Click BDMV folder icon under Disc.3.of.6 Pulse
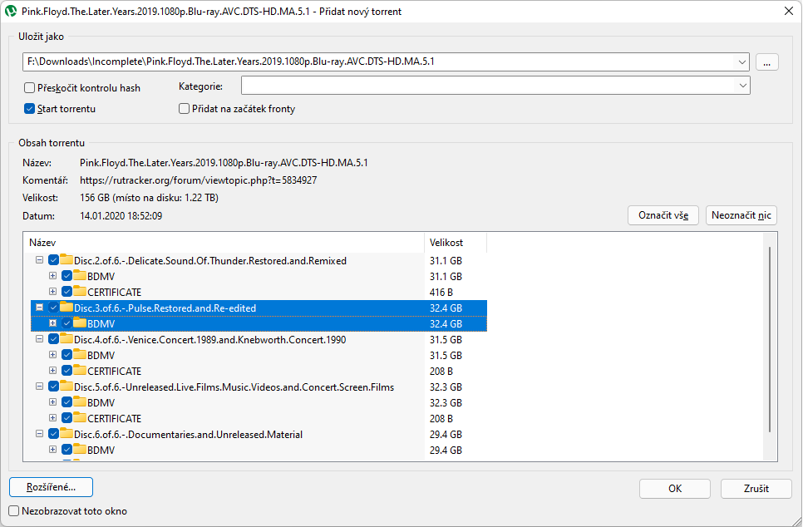Screen dimensions: 803x527 80,323
